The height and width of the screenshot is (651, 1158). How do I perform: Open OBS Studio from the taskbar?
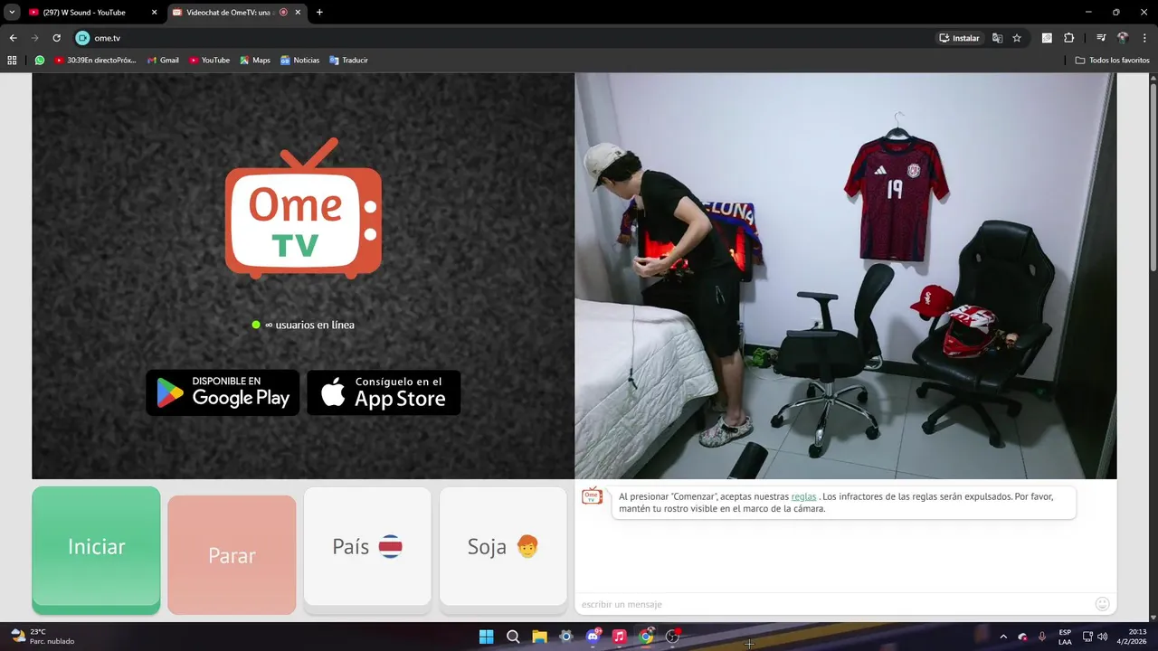point(673,637)
